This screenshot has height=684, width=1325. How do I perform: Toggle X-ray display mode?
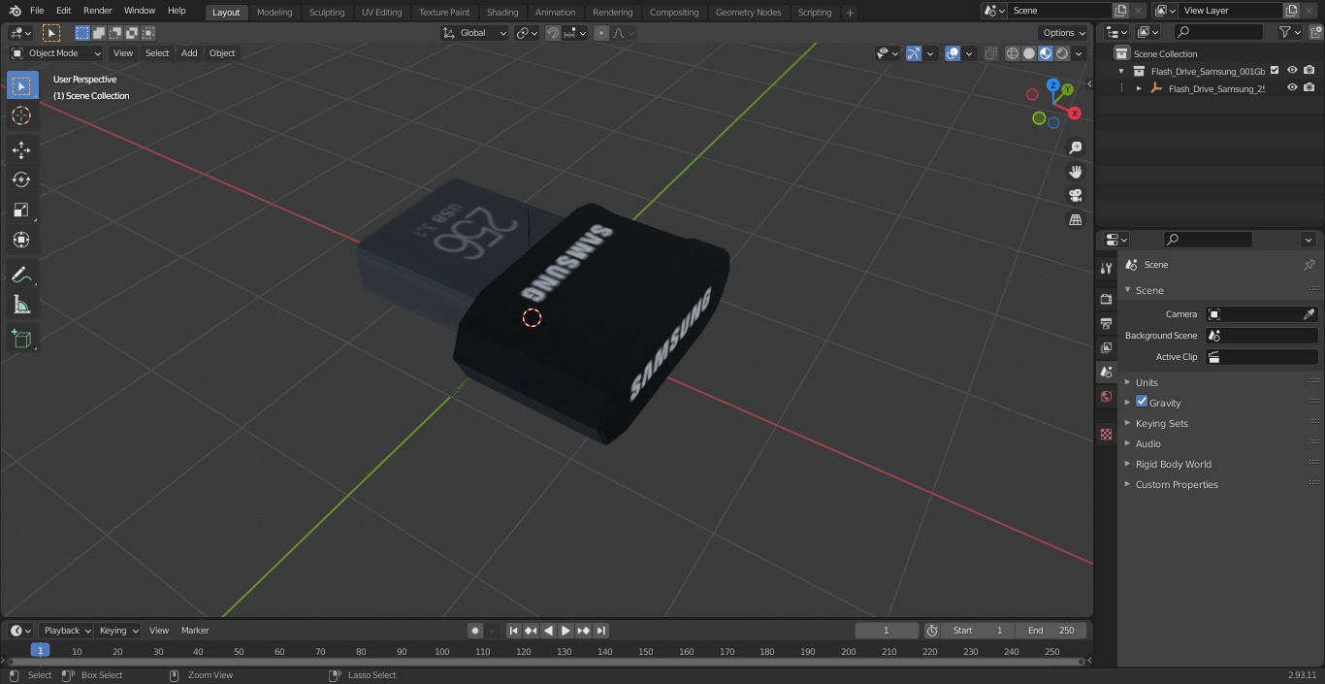coord(990,53)
